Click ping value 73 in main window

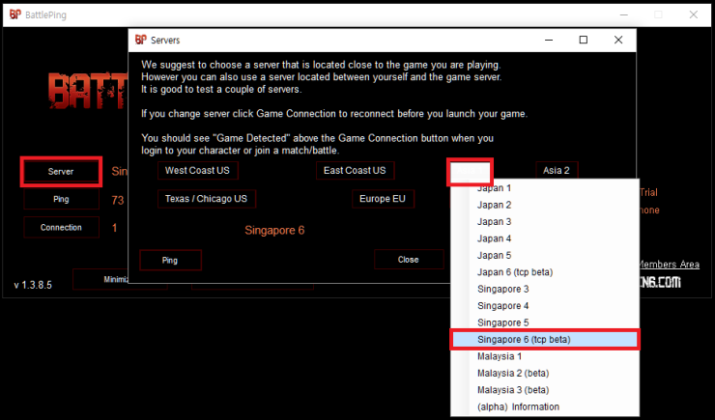coord(118,201)
